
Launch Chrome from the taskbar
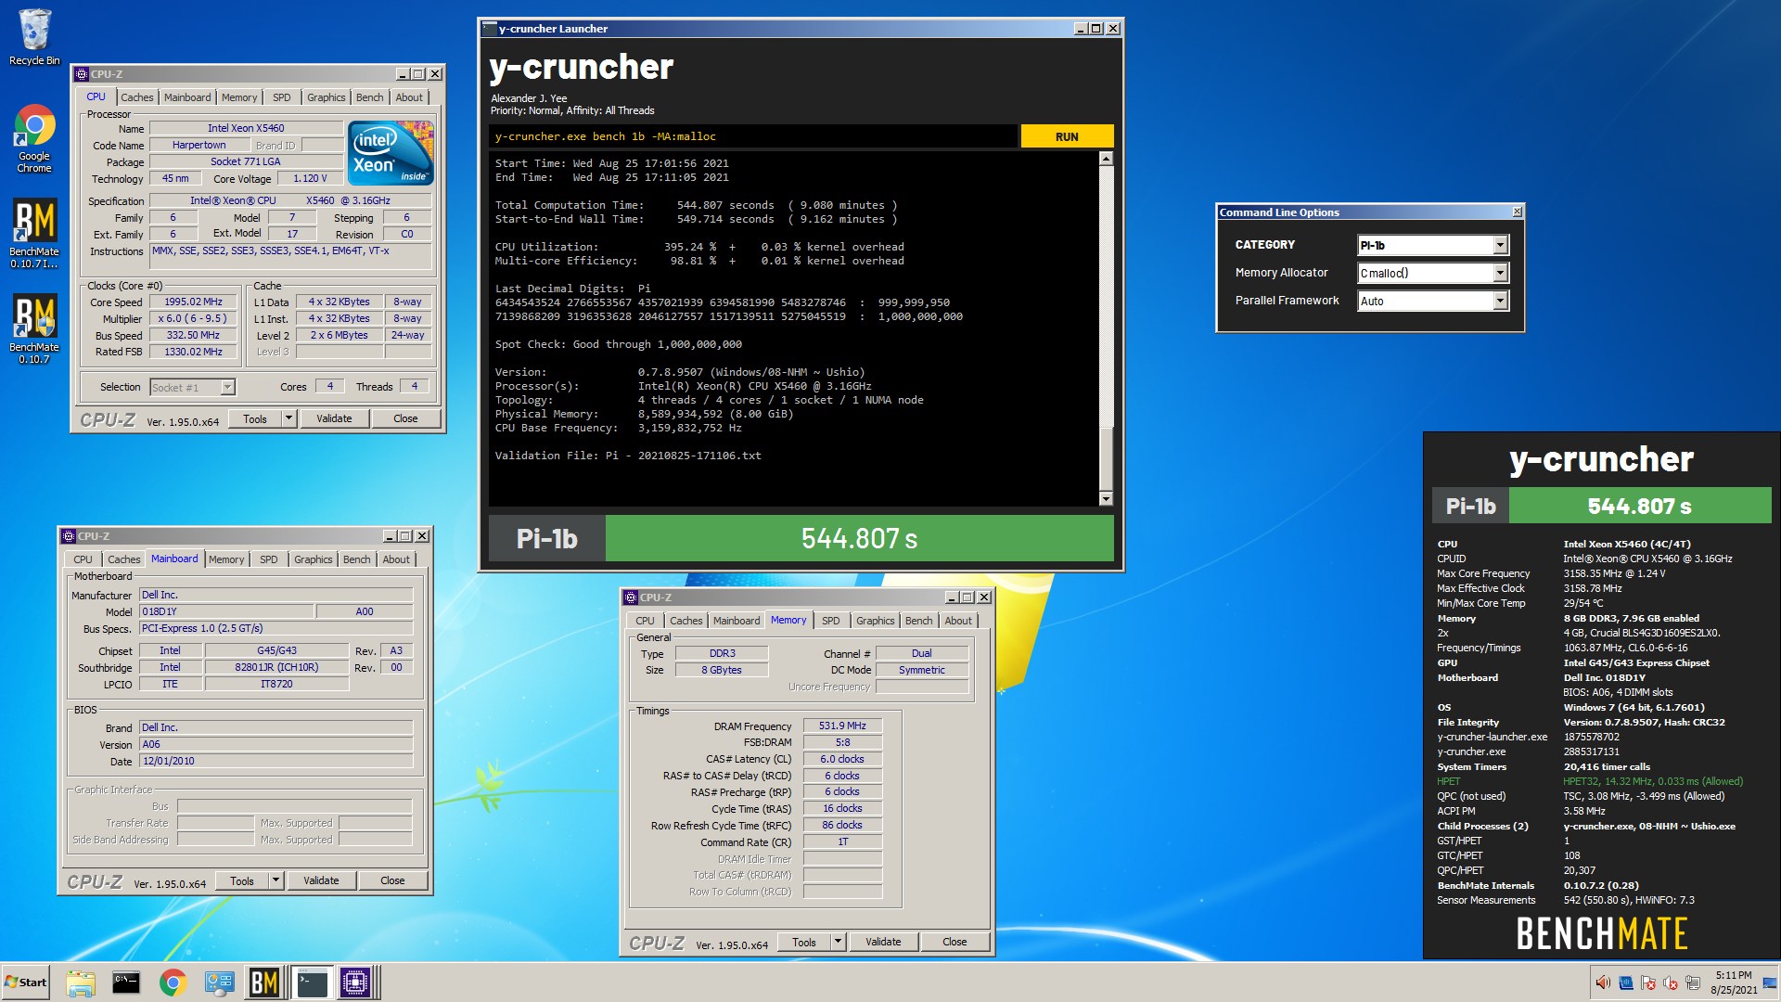tap(173, 983)
